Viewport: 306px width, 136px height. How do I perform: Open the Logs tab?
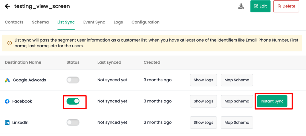click(118, 22)
